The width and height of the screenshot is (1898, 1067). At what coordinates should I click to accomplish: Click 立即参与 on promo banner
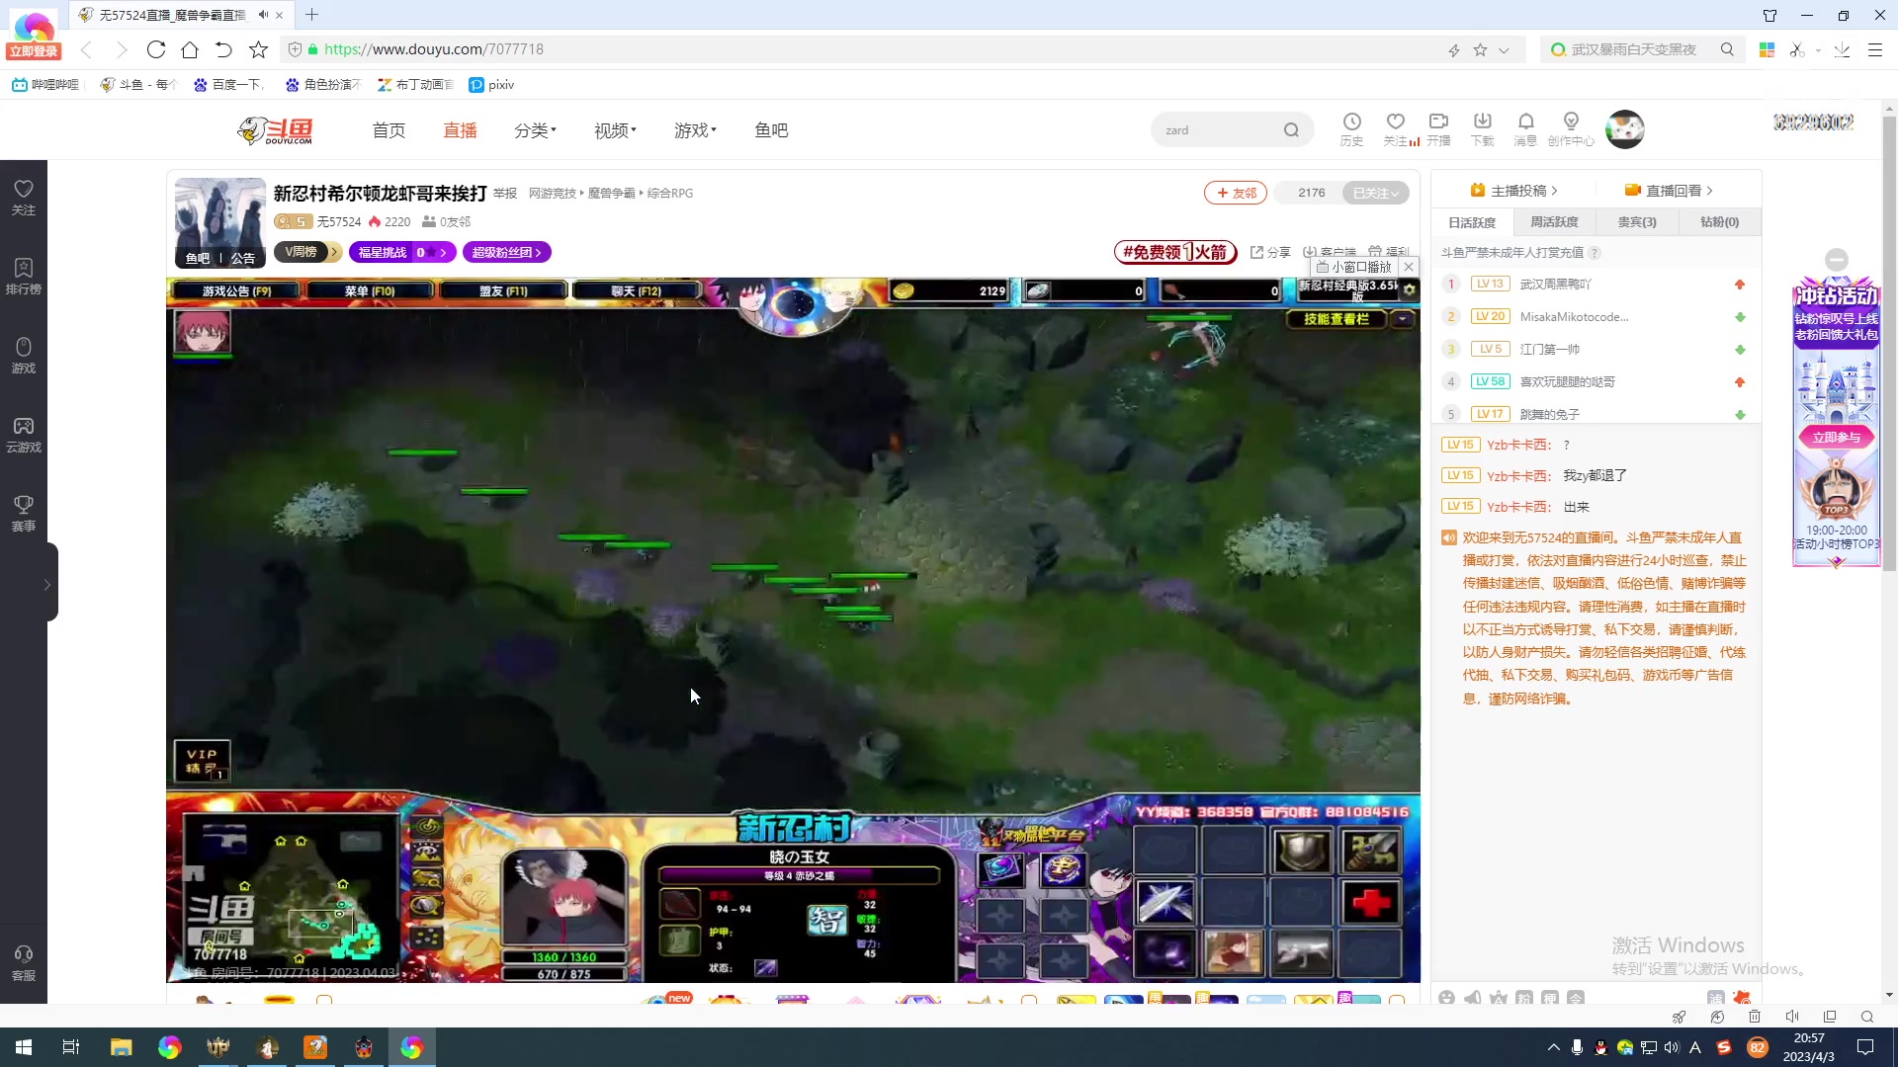coord(1836,437)
